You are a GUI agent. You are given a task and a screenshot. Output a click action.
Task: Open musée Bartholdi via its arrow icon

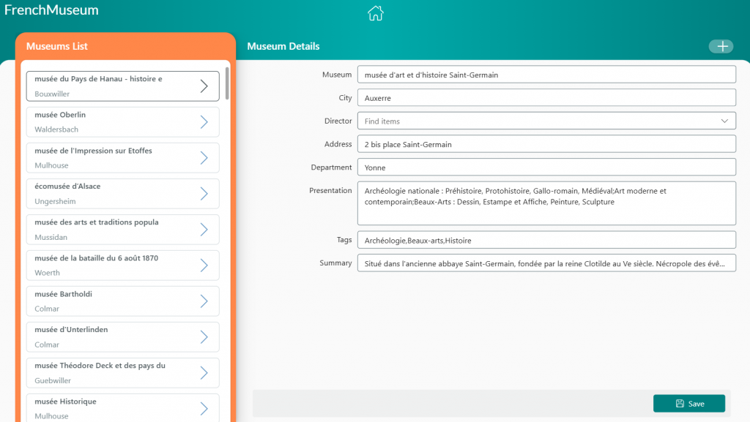pyautogui.click(x=204, y=301)
